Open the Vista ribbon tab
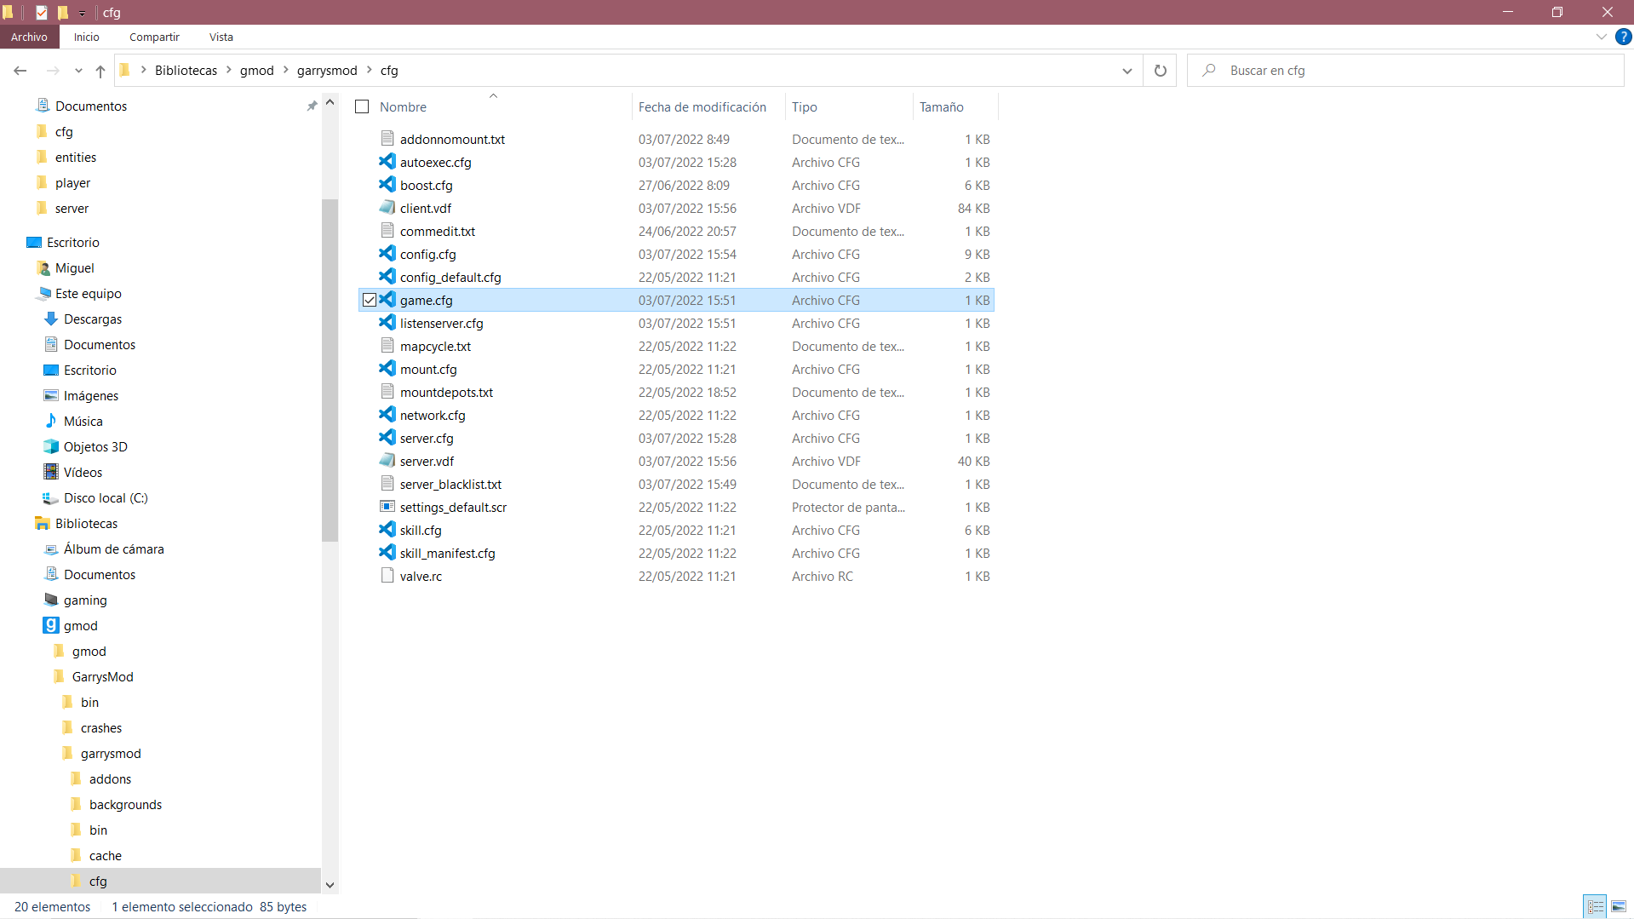 click(x=221, y=37)
